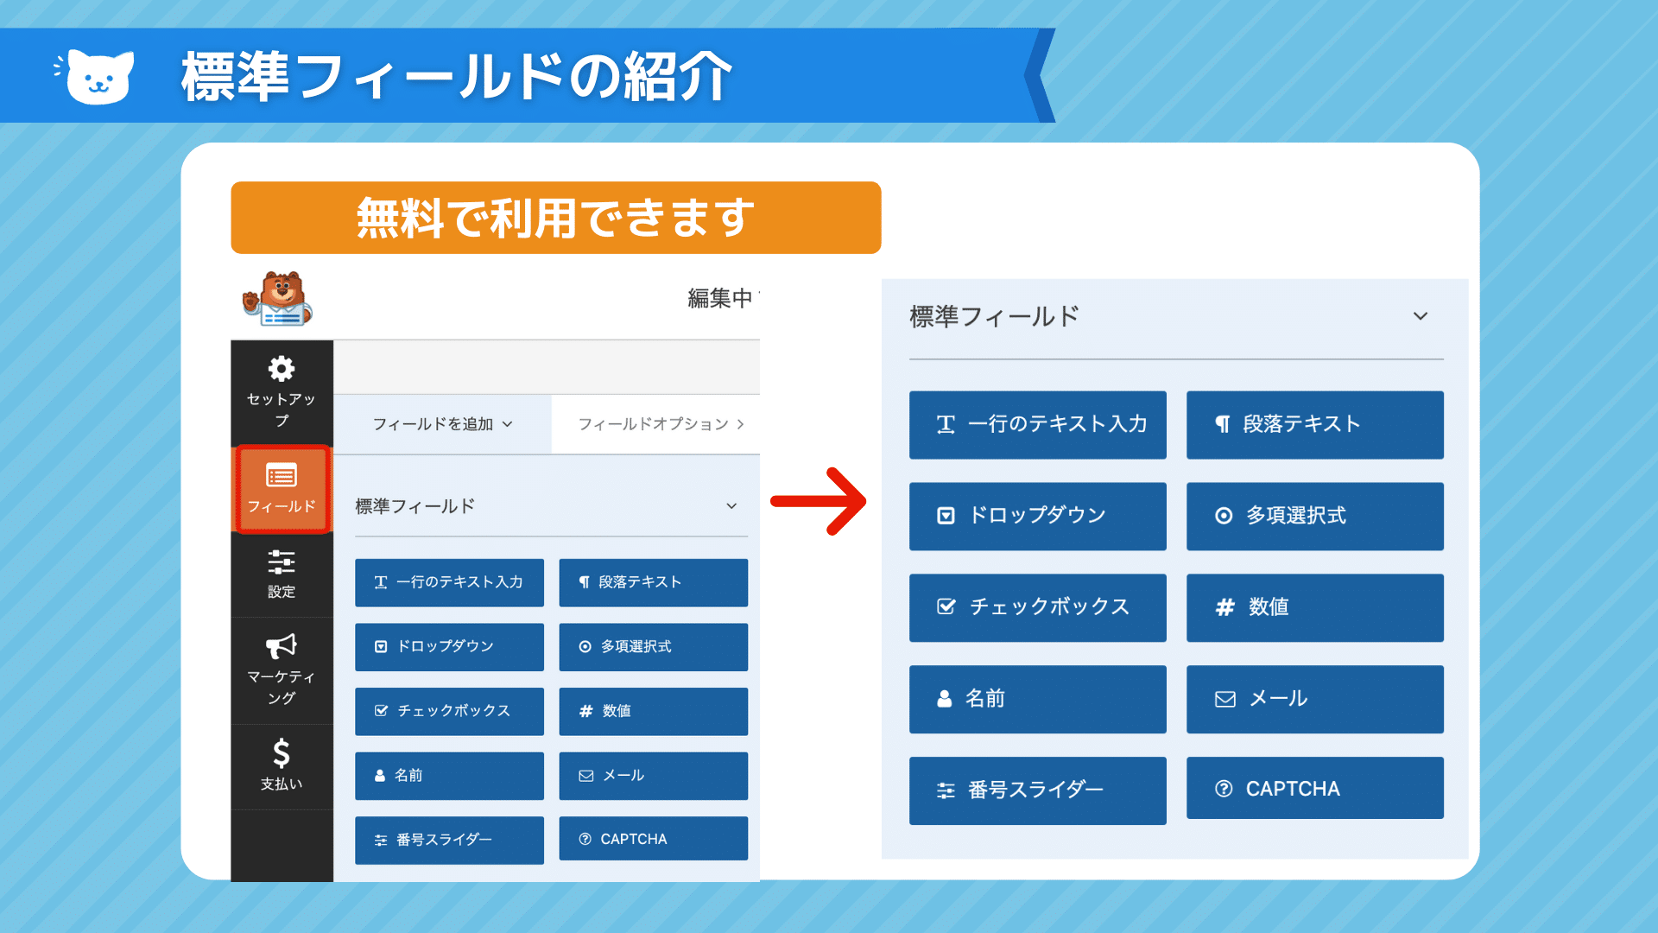Image resolution: width=1658 pixels, height=933 pixels.
Task: Add the large チェックボックス field on right
Action: [x=1037, y=607]
